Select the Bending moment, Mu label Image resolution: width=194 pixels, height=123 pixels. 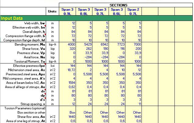(30, 44)
